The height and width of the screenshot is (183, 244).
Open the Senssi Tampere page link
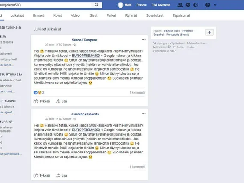tap(84, 40)
